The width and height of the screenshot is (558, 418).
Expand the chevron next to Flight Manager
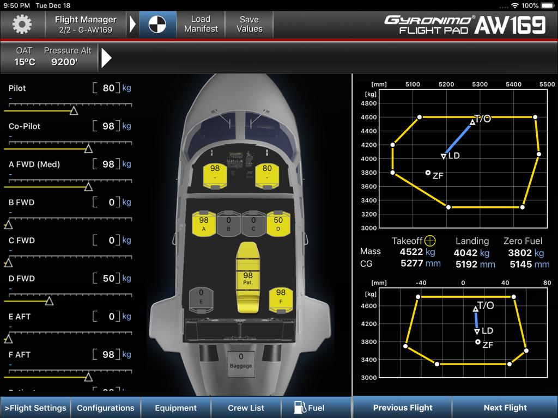pos(134,24)
